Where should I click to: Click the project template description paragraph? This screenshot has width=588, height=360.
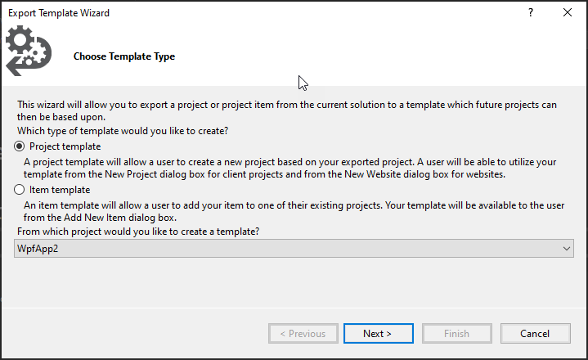pyautogui.click(x=290, y=168)
